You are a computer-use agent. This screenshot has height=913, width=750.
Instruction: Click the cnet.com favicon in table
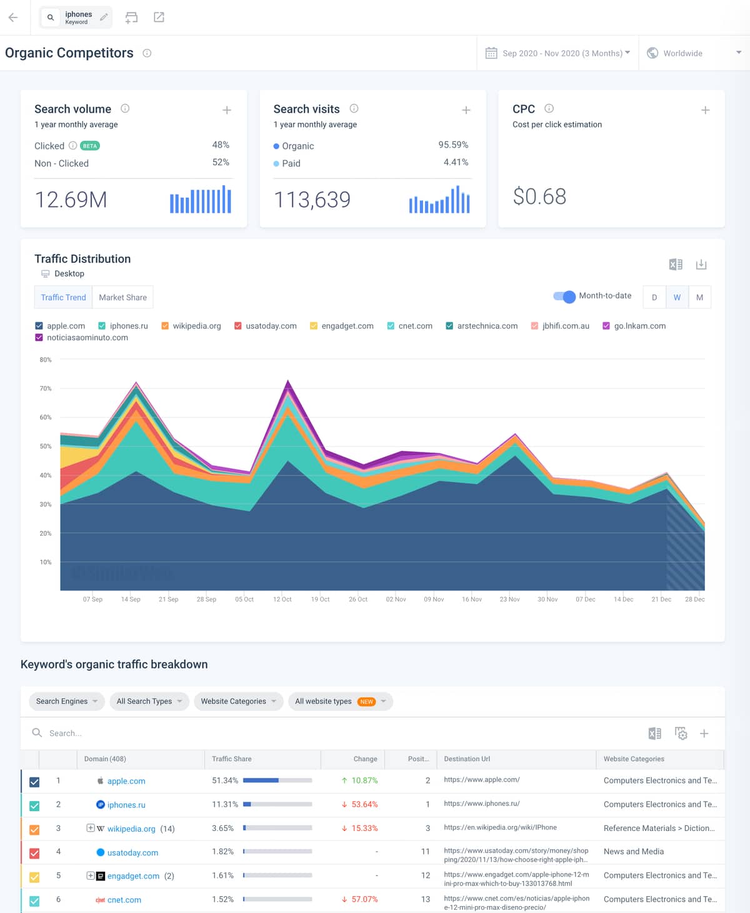click(100, 900)
